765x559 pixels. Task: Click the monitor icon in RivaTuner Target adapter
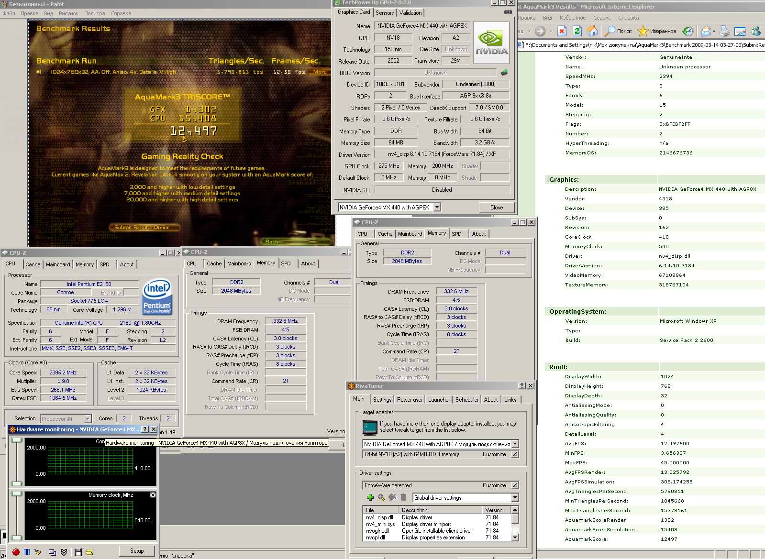[370, 427]
